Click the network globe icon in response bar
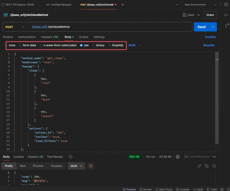This screenshot has width=230, height=191. (178, 157)
